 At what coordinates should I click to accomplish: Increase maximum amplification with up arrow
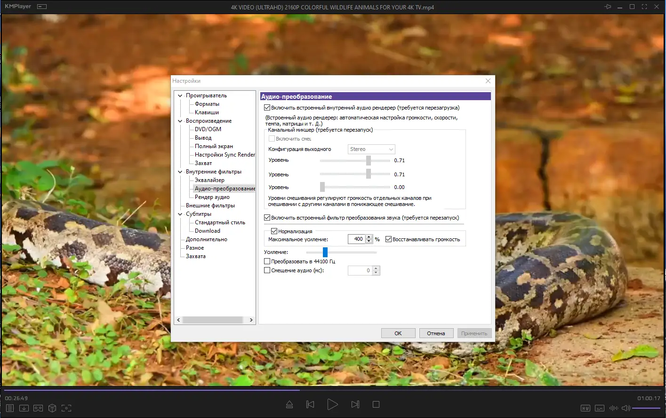[369, 237]
